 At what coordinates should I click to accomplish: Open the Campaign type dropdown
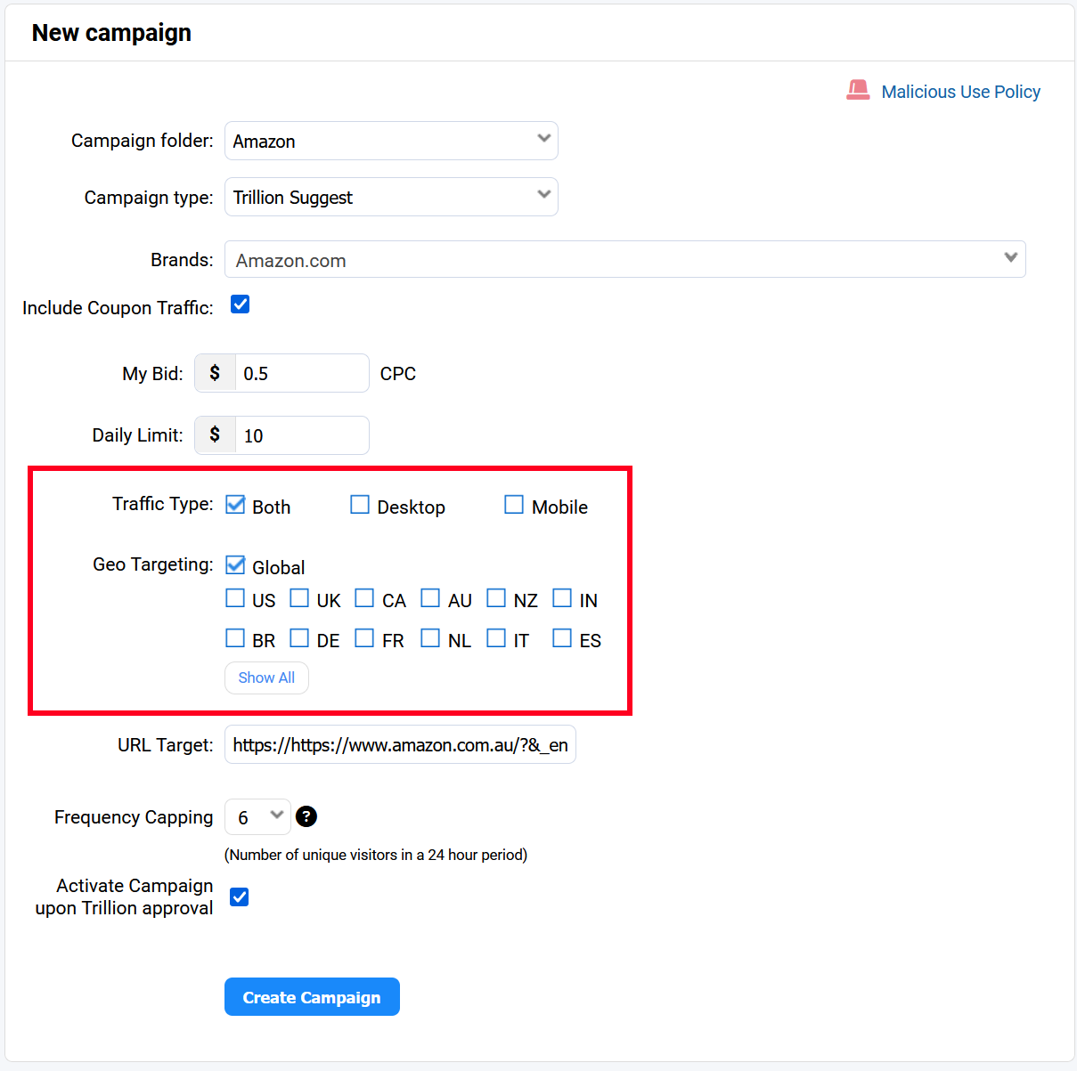click(391, 197)
